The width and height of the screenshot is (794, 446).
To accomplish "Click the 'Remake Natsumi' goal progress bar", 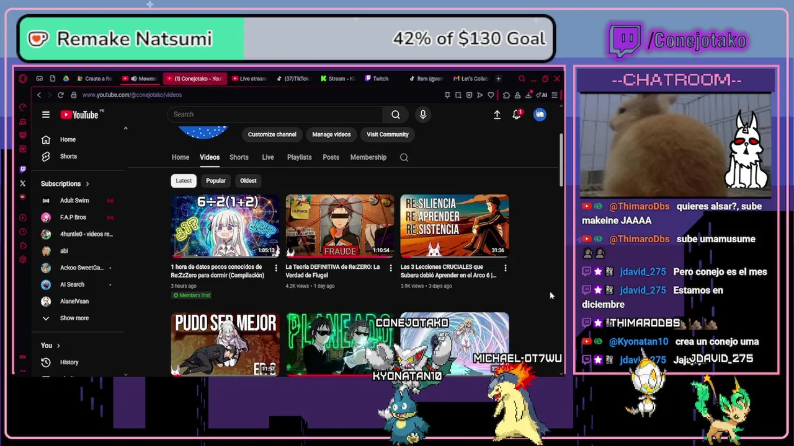I will (287, 38).
